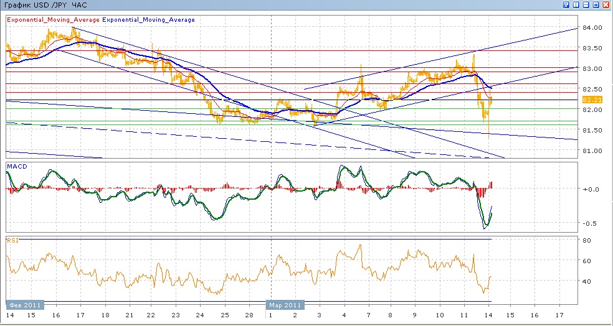Click the RSI indicator label

(12, 240)
